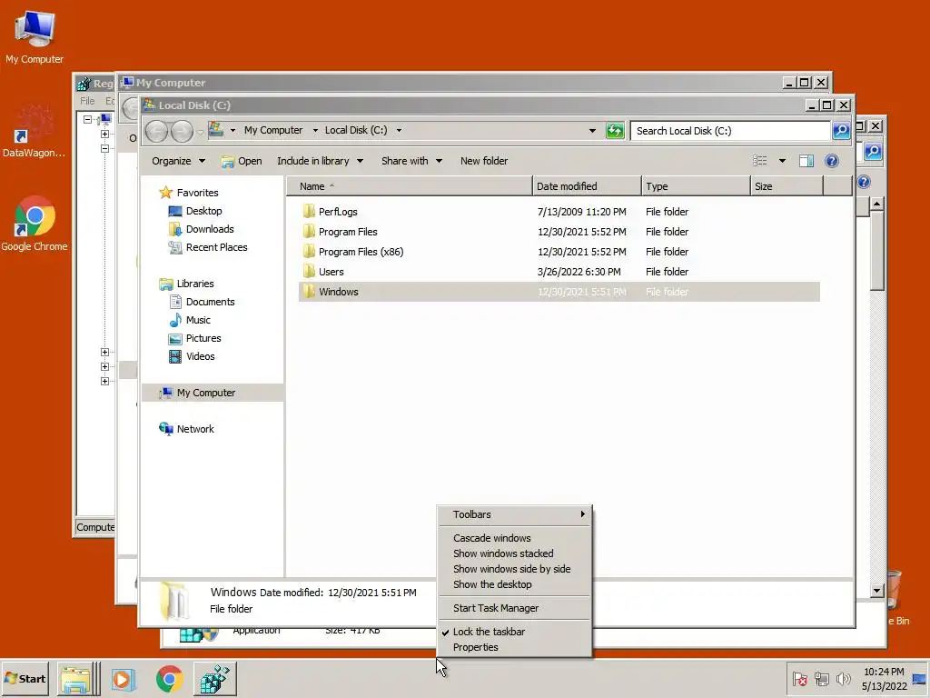Open Chrome from the taskbar
The height and width of the screenshot is (698, 930).
coord(169,679)
